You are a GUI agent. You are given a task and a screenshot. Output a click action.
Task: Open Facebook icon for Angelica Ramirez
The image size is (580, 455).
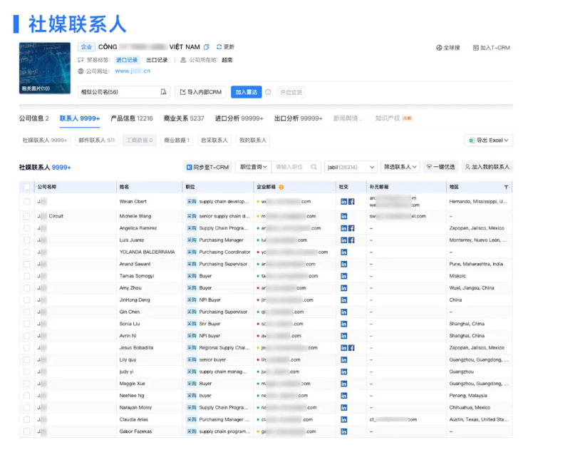(x=351, y=228)
